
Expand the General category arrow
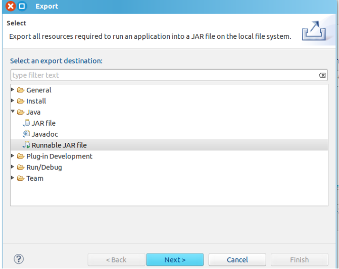pyautogui.click(x=13, y=90)
